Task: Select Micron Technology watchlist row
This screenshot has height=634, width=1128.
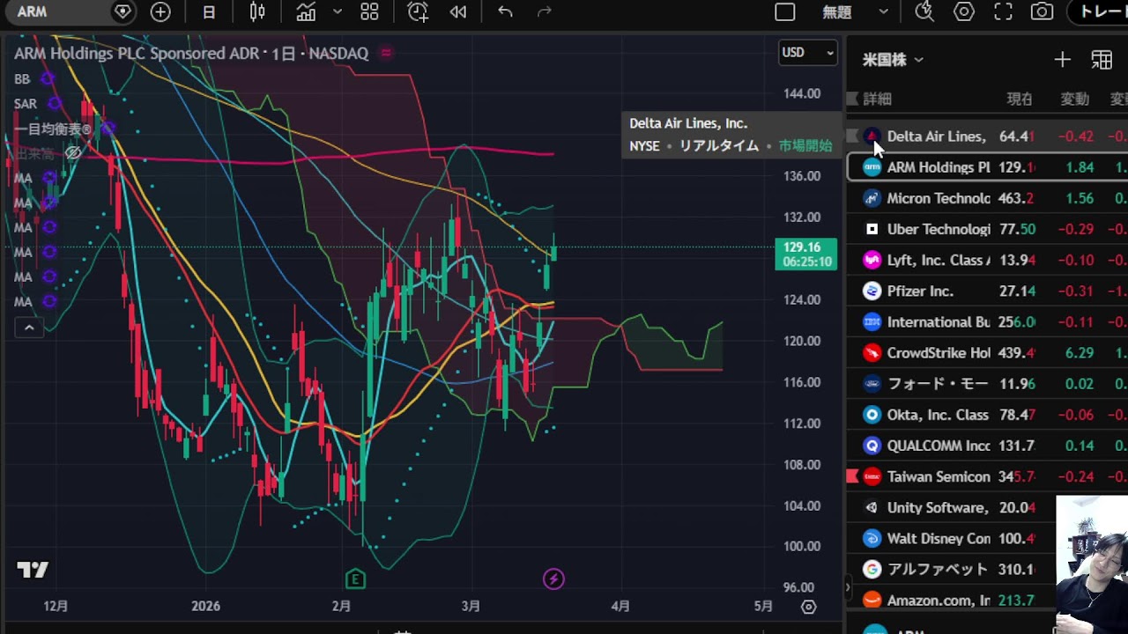Action: (987, 198)
